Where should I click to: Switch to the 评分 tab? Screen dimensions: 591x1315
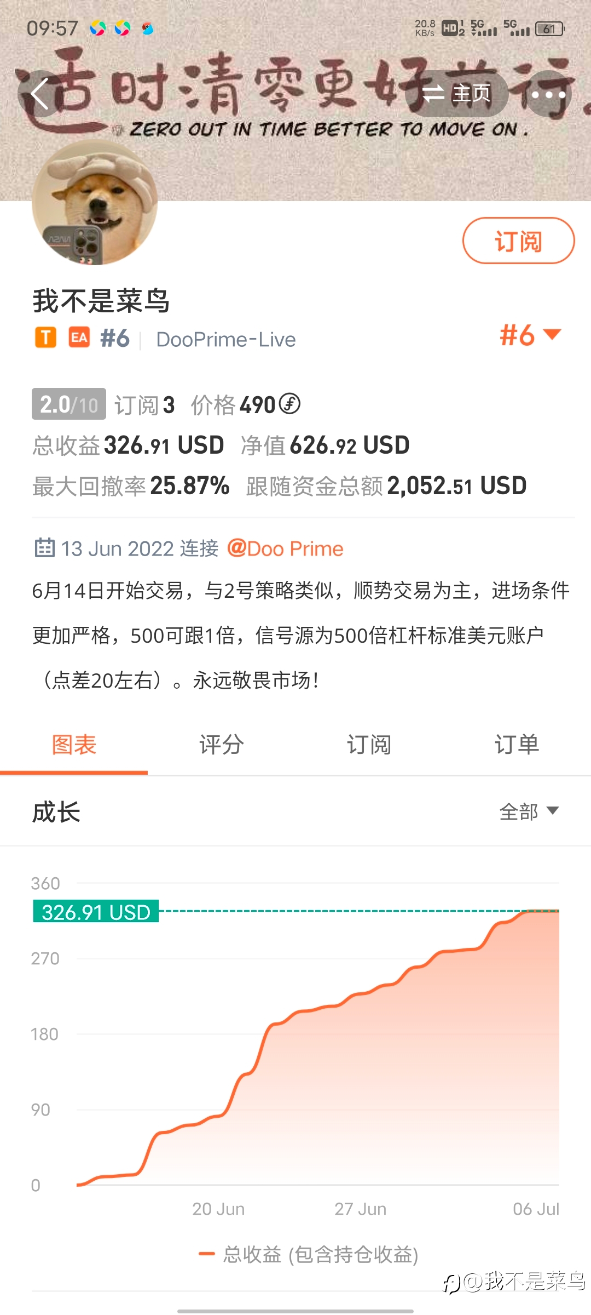[222, 745]
